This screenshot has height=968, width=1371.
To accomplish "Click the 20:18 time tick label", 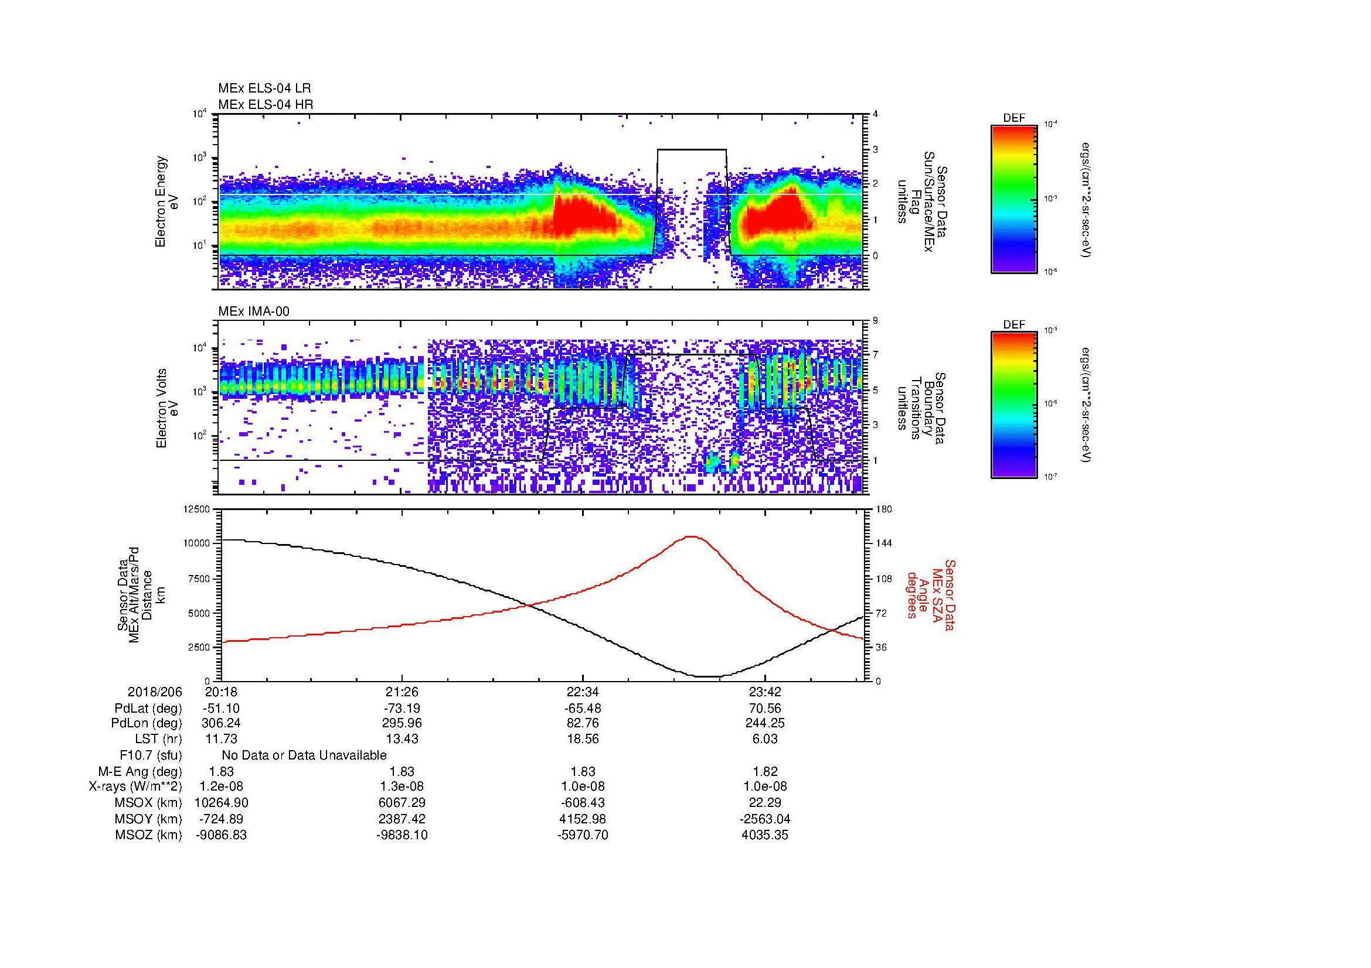I will click(x=221, y=692).
